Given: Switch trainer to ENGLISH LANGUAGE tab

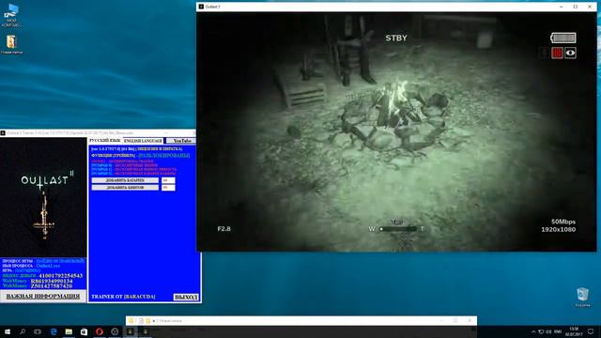Looking at the screenshot, I should click(143, 141).
